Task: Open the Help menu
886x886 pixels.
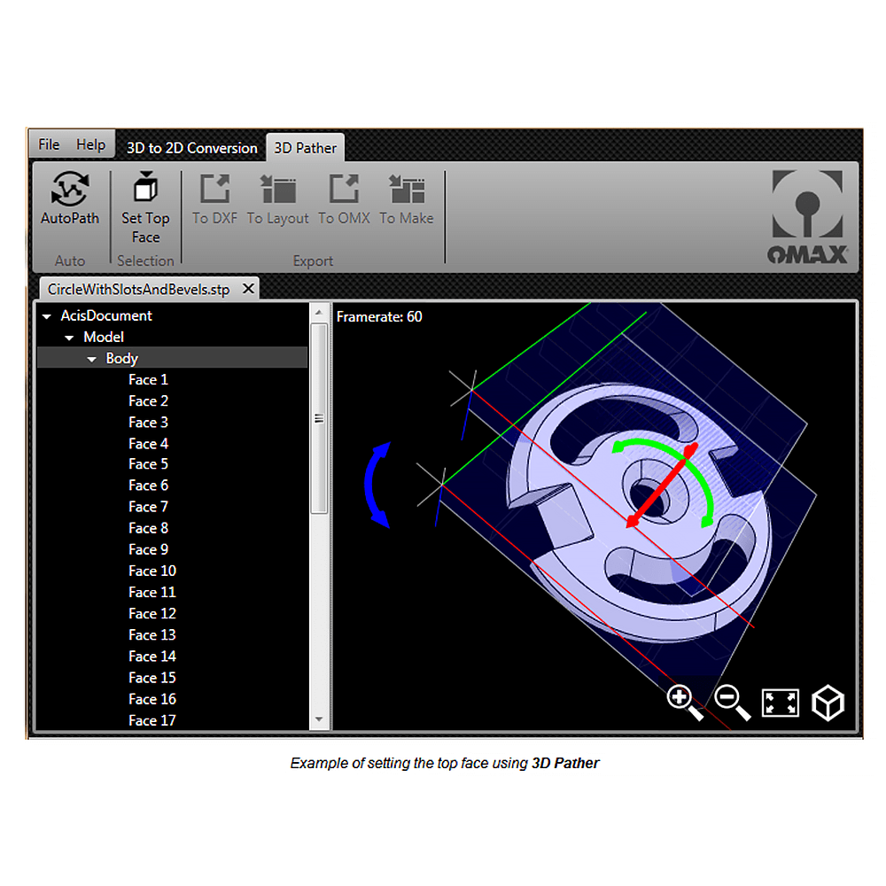Action: [92, 144]
